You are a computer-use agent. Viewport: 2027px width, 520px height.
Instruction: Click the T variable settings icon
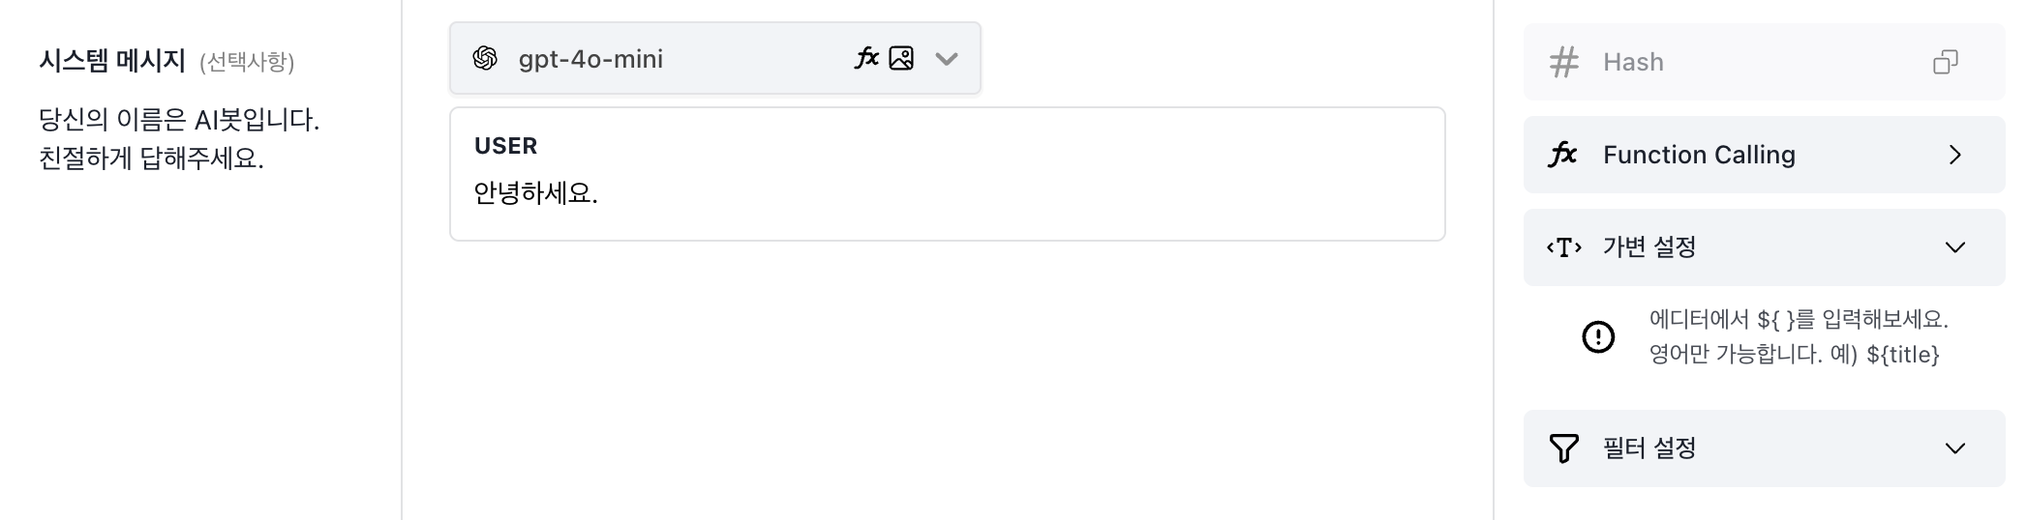point(1563,247)
